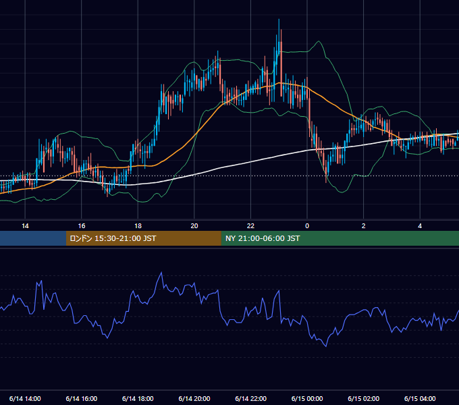459x405 pixels.
Task: Click the 6/15 00:00 date label
Action: [307, 398]
